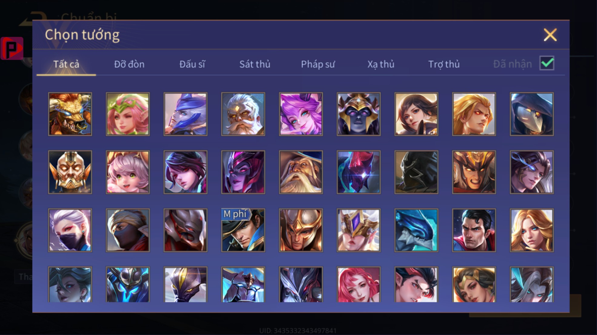597x335 pixels.
Task: Select the orange lion beast hero portrait
Action: (x=70, y=114)
